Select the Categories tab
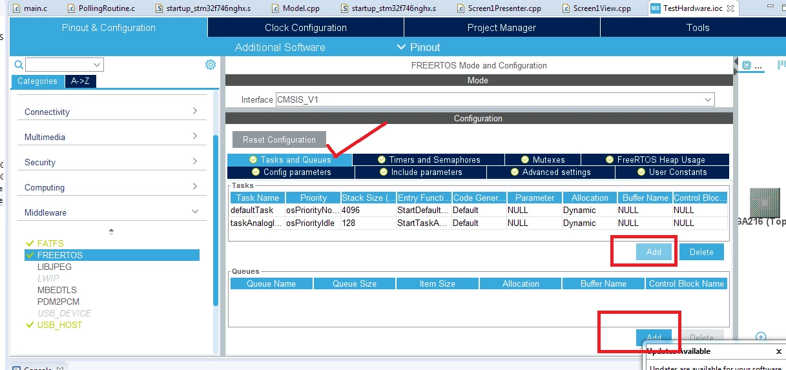The height and width of the screenshot is (370, 786). coord(37,81)
